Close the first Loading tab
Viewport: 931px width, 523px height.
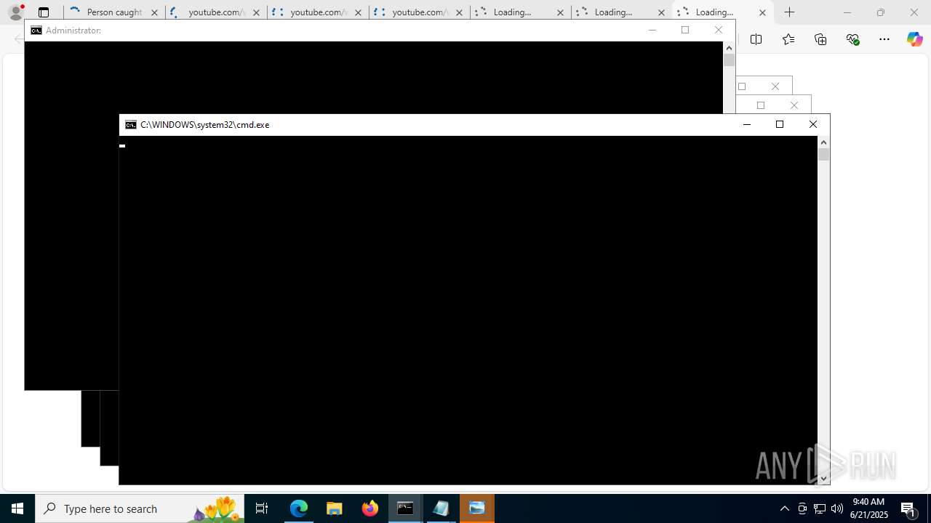pyautogui.click(x=560, y=12)
